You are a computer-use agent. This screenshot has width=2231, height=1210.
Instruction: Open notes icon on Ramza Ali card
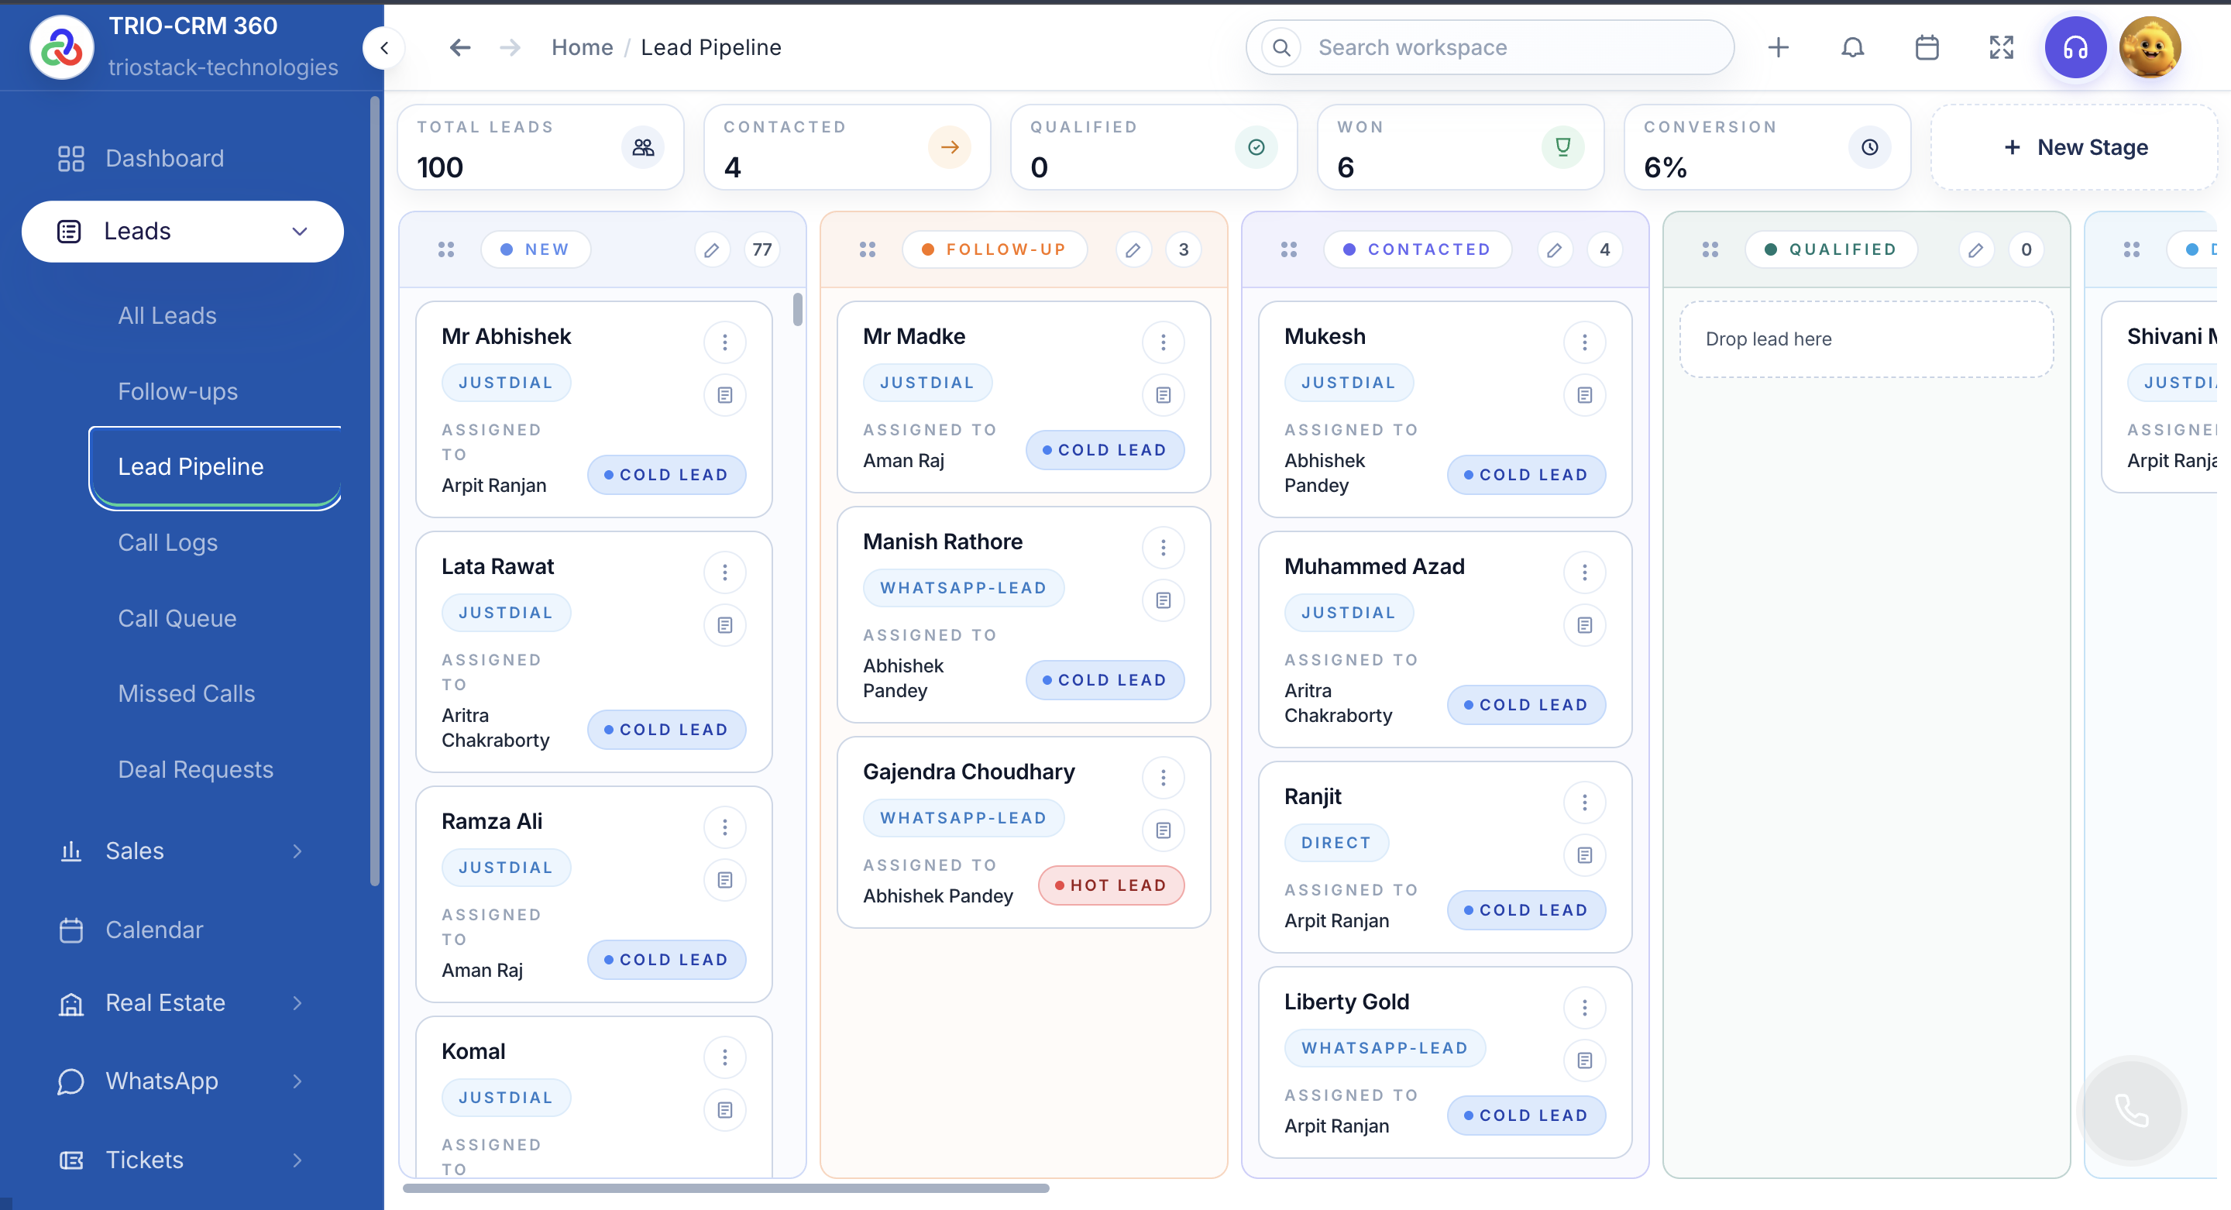tap(725, 880)
